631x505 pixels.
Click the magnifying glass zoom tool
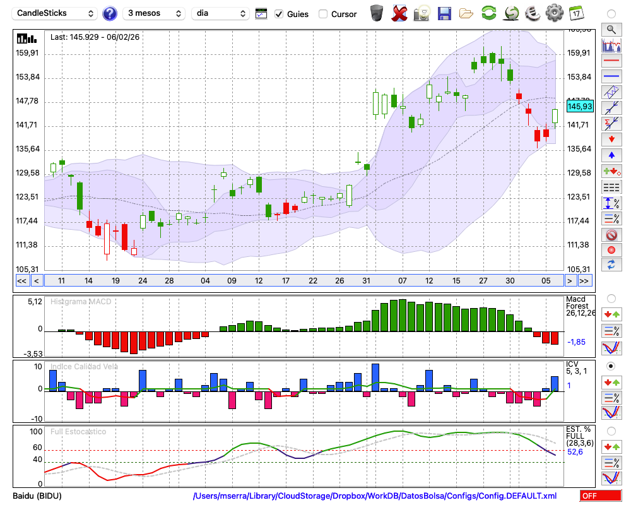[x=611, y=29]
